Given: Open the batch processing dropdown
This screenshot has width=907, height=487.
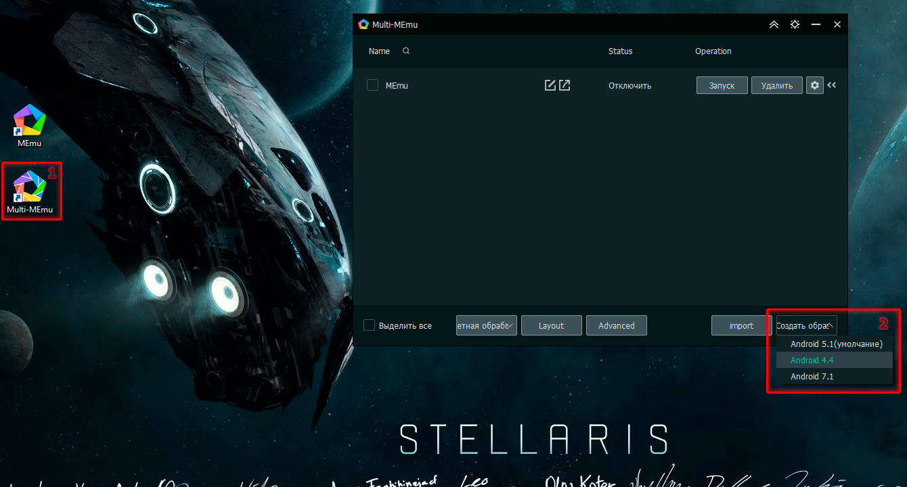Looking at the screenshot, I should pos(487,325).
